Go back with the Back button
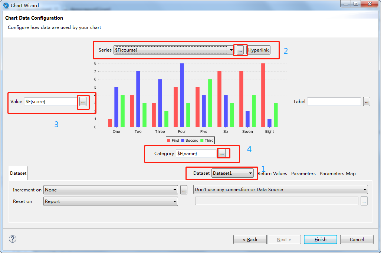The width and height of the screenshot is (381, 253). point(250,239)
